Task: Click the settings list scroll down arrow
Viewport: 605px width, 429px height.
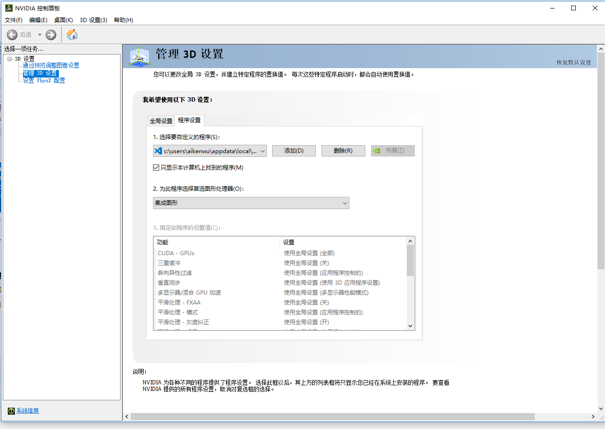Action: tap(410, 326)
